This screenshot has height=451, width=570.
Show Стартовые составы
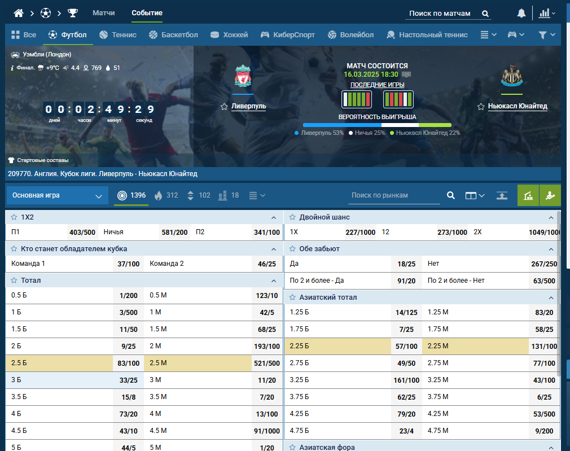click(x=38, y=160)
